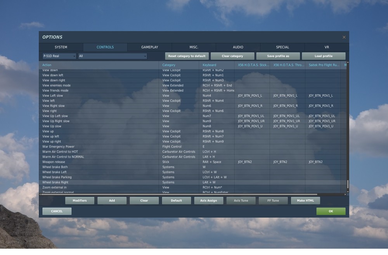Open the VR settings tab

click(x=326, y=47)
